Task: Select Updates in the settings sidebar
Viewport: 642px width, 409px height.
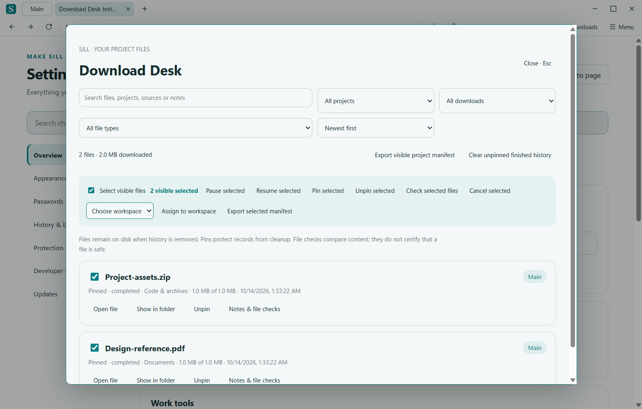Action: (46, 294)
